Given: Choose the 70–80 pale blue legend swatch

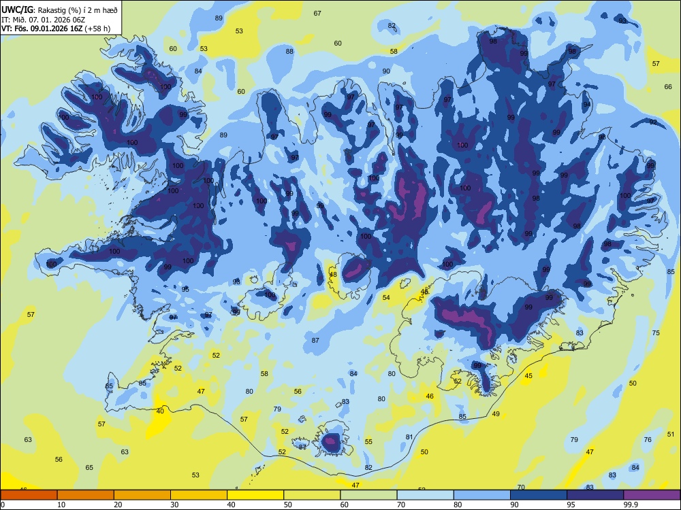Looking at the screenshot, I should click(426, 495).
